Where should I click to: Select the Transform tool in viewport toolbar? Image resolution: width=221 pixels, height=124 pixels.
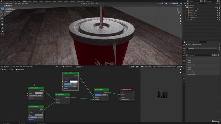[2, 24]
